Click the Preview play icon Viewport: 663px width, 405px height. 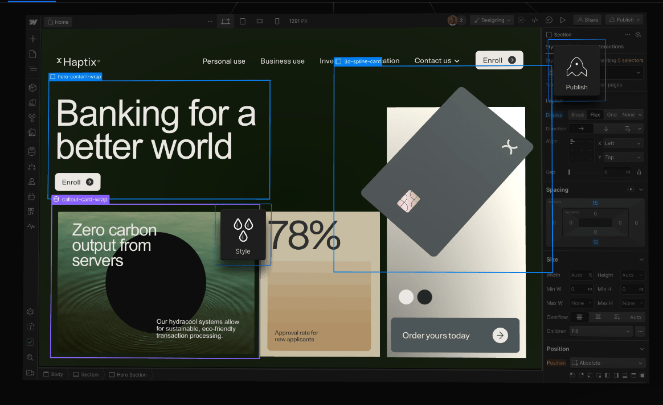(x=563, y=20)
